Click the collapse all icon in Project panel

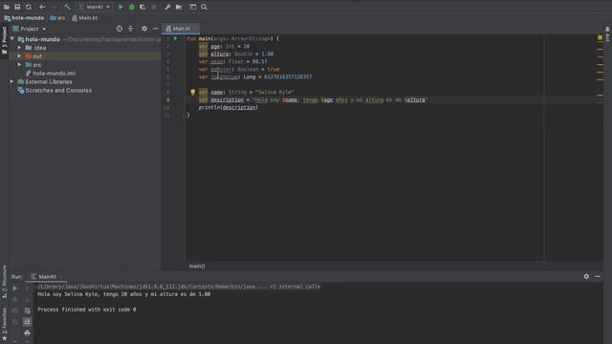click(130, 29)
